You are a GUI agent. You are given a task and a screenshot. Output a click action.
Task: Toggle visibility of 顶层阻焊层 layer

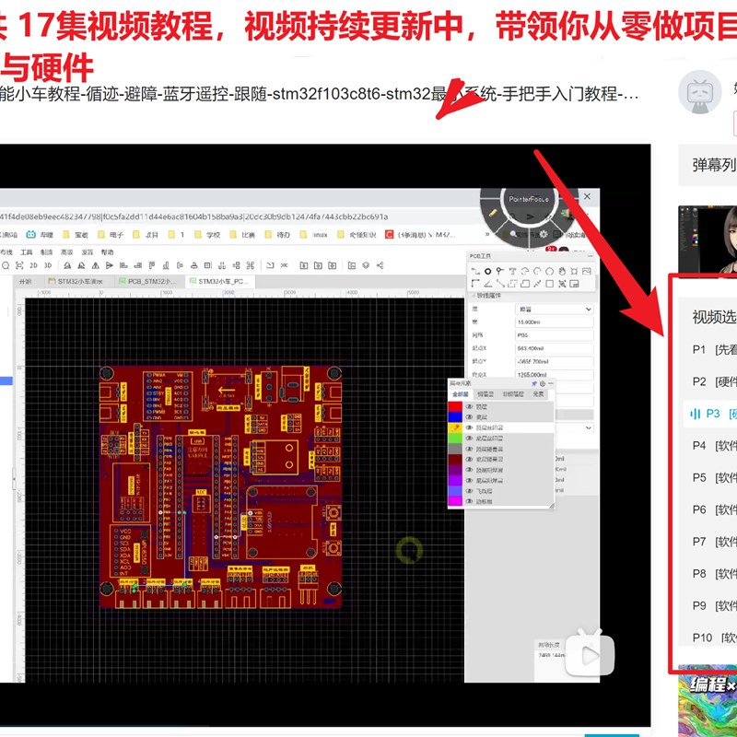(x=469, y=470)
